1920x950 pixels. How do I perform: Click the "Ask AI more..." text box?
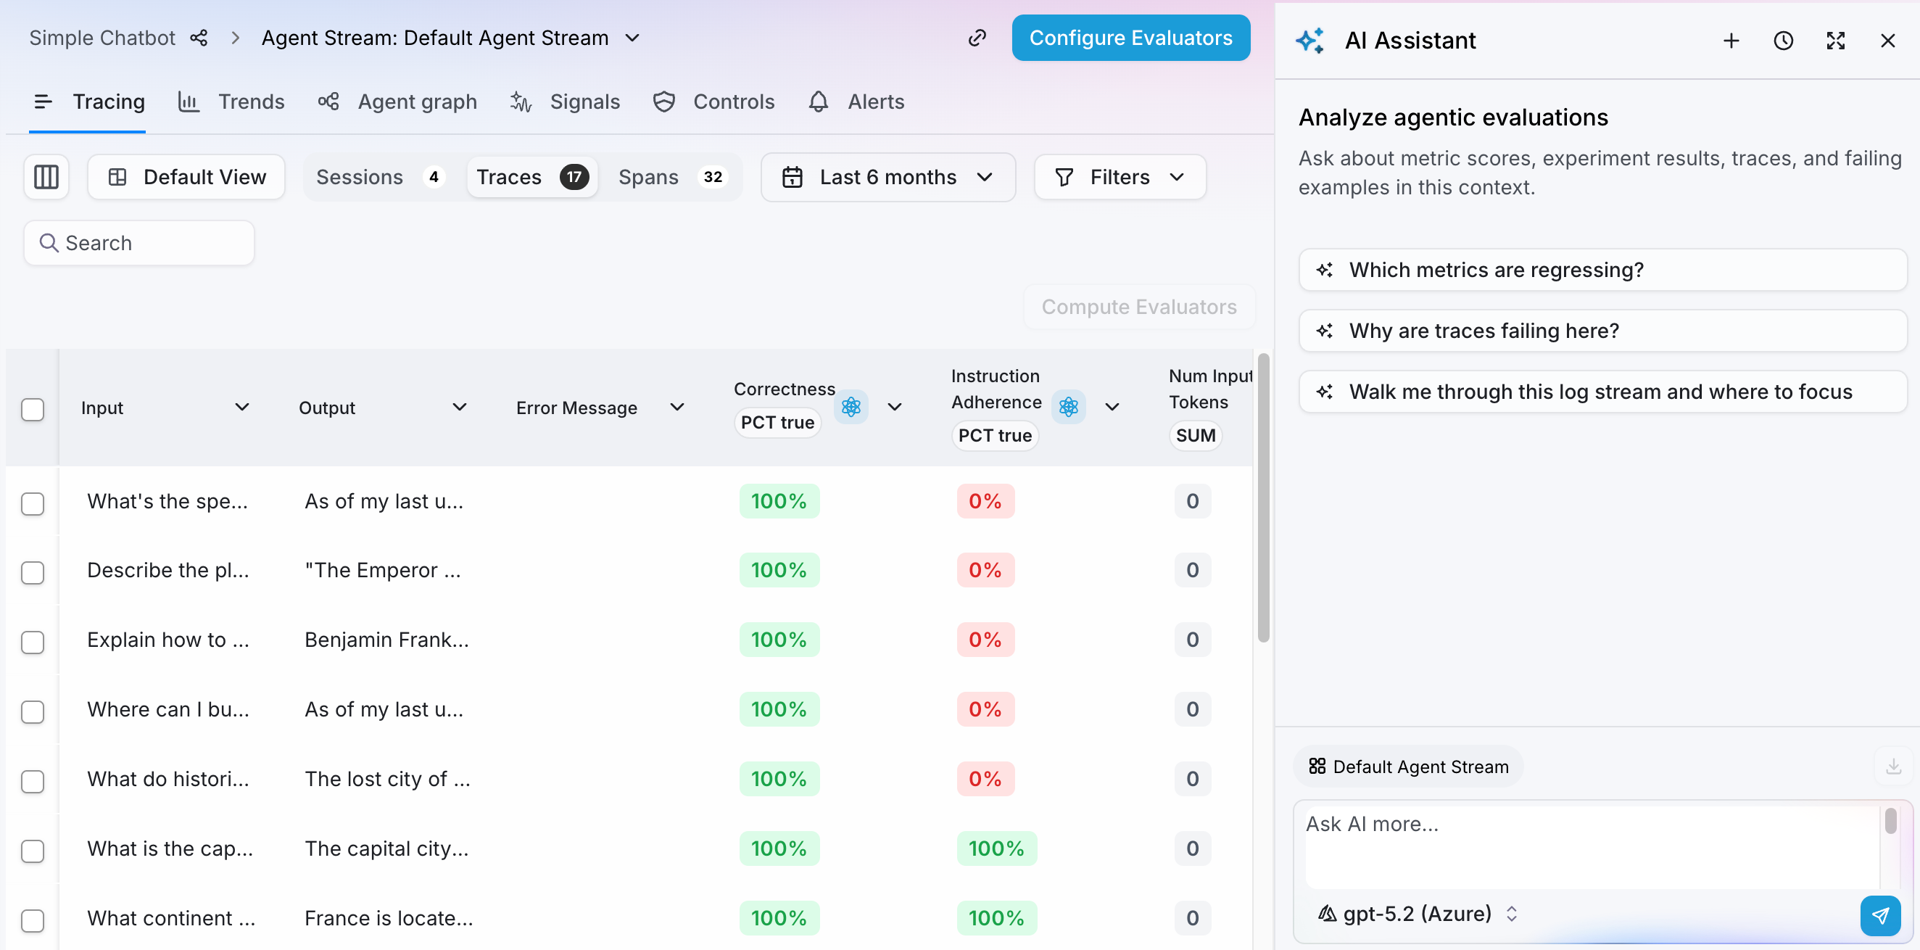pos(1592,846)
